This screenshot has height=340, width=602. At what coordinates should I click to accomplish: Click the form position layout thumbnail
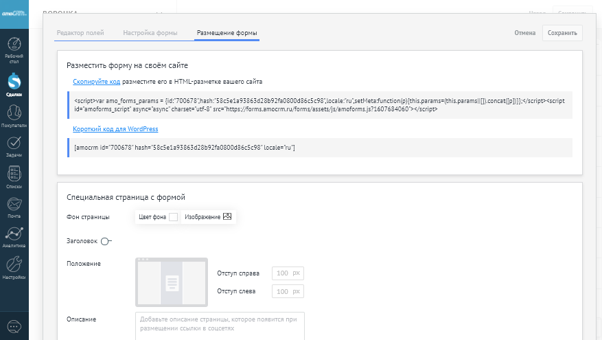(172, 282)
